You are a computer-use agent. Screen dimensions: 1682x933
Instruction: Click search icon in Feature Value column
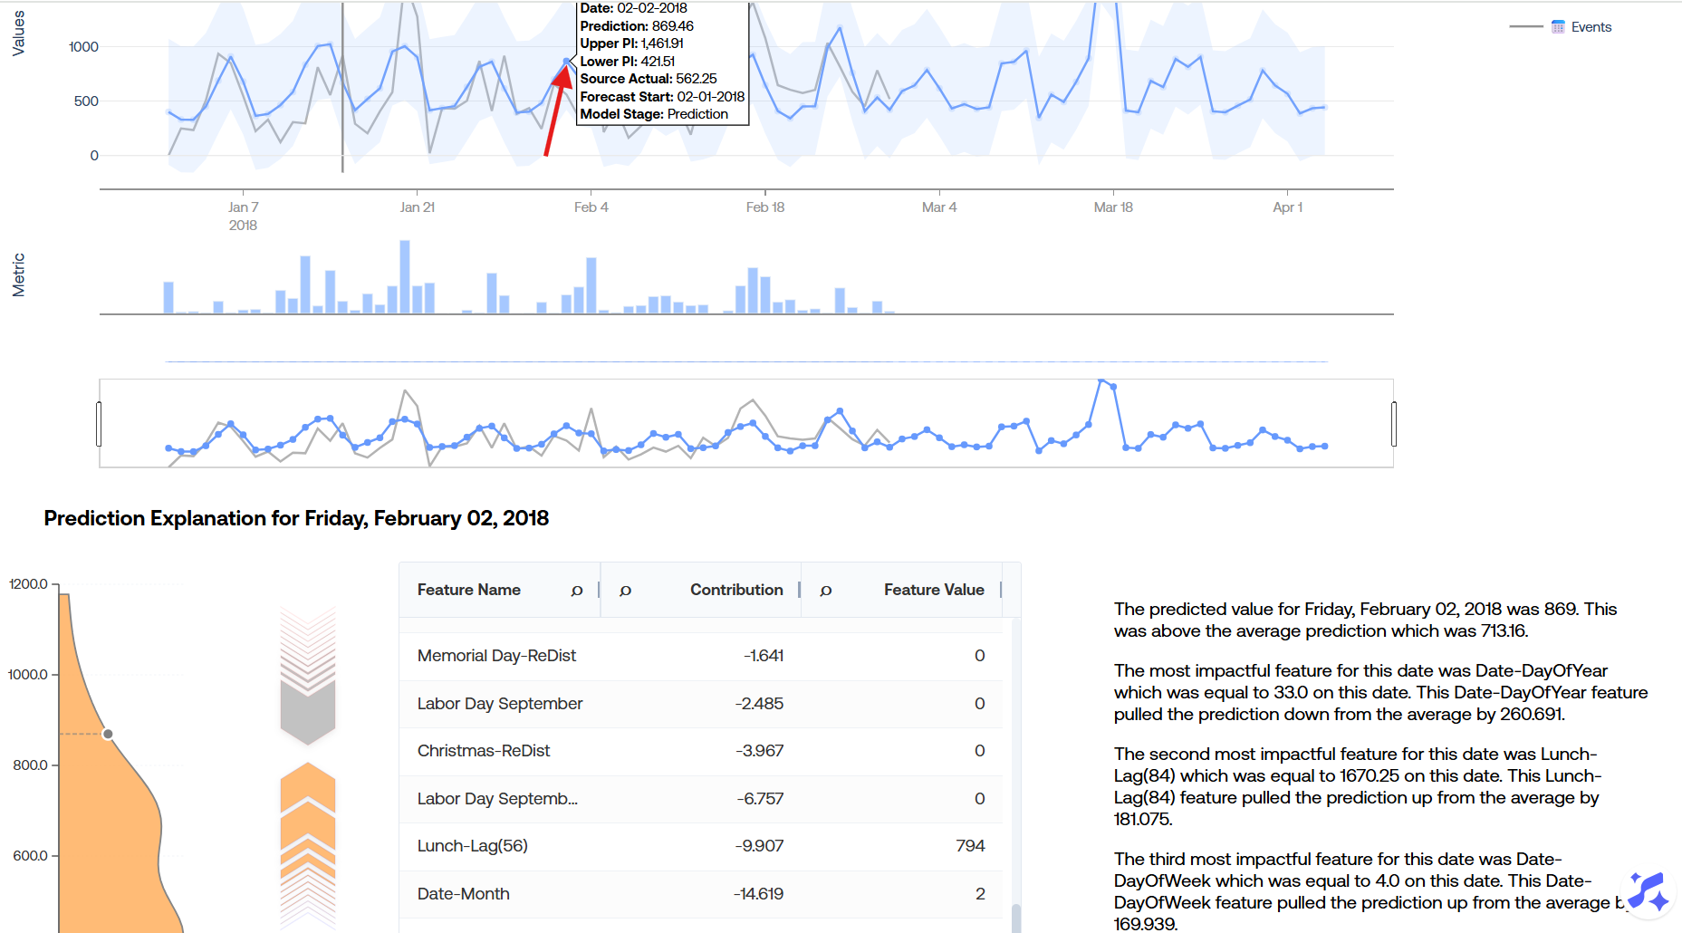click(x=825, y=591)
